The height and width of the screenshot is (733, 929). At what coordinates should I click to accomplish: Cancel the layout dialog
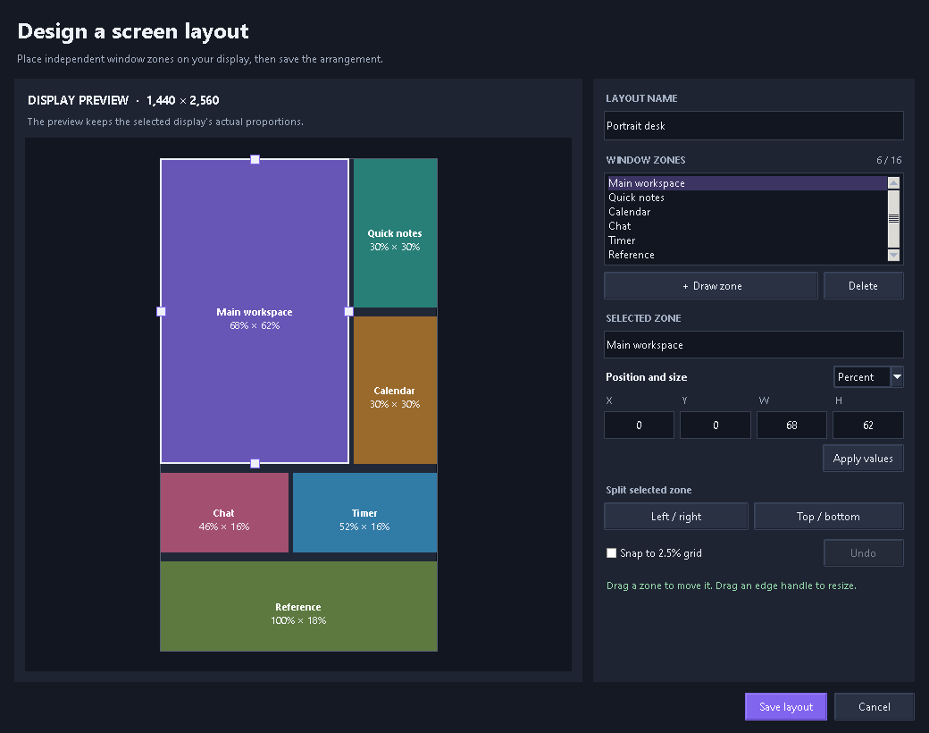(x=874, y=706)
